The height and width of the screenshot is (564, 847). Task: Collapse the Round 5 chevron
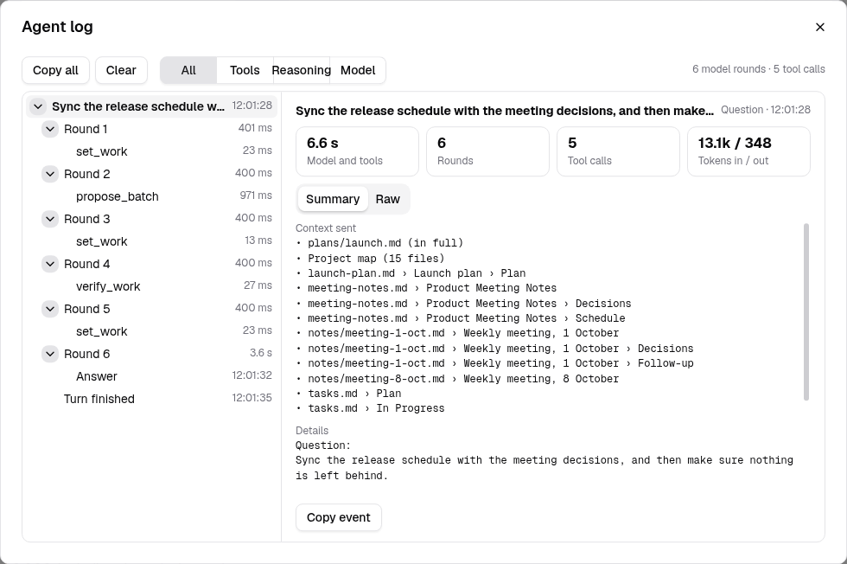click(50, 309)
